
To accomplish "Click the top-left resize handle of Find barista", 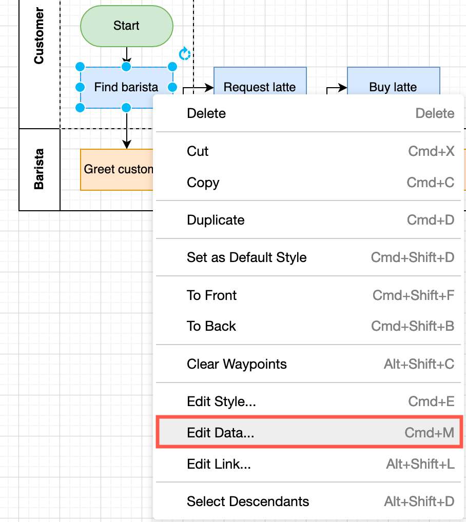I will click(81, 67).
